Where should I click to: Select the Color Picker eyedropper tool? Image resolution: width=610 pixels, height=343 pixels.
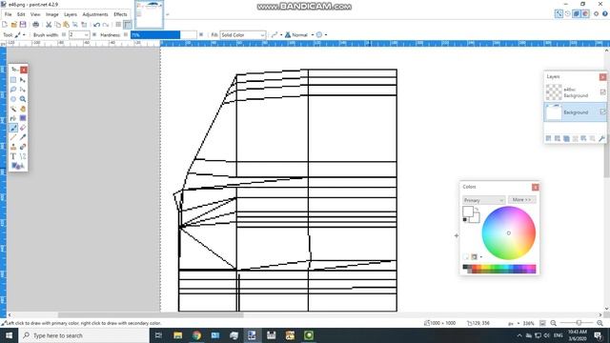pyautogui.click(x=23, y=137)
